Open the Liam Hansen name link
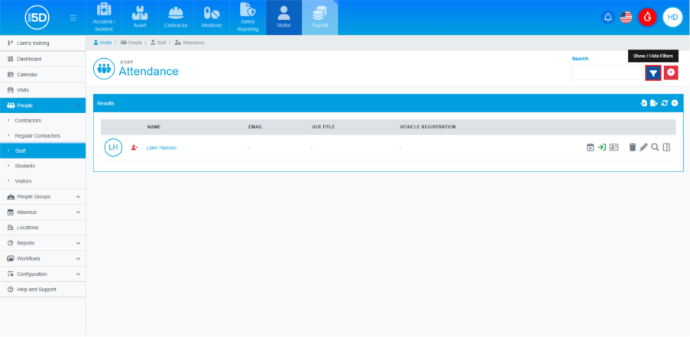Screen dimensions: 690x337 click(x=161, y=147)
